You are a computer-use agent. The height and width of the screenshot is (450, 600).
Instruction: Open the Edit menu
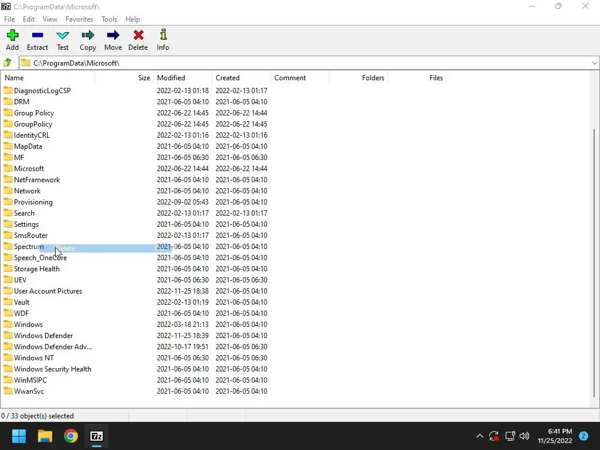29,19
